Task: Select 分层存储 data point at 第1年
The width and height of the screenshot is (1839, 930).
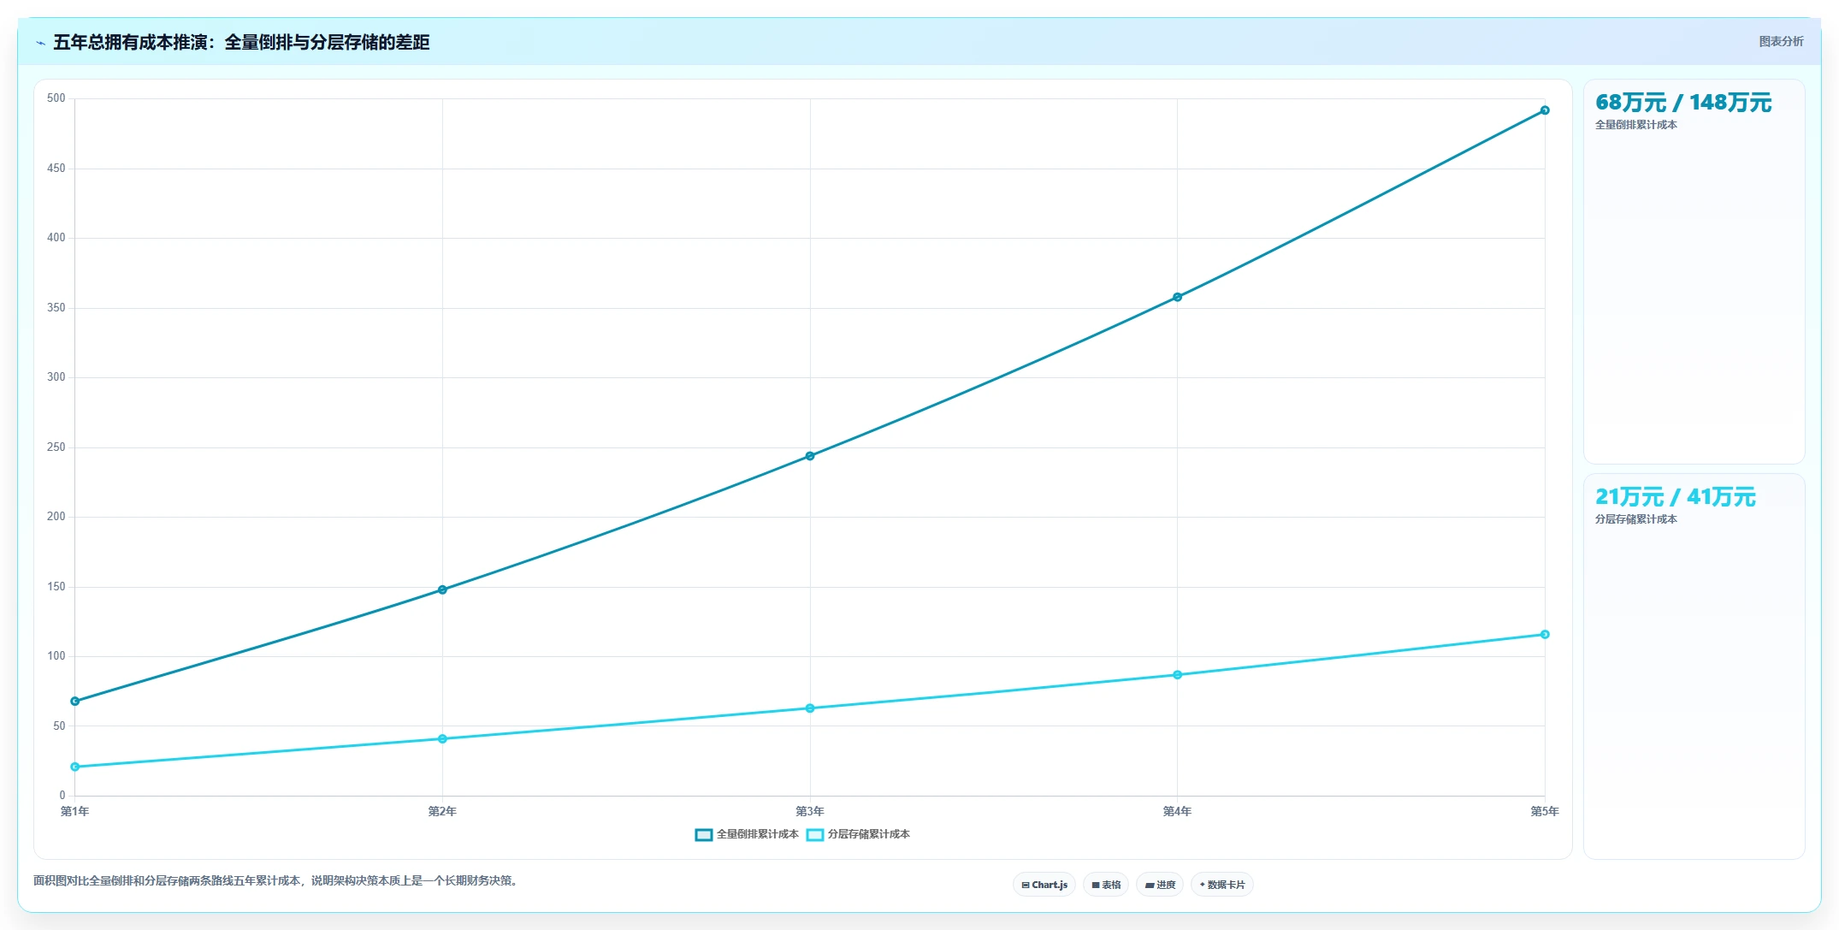Action: coord(75,767)
